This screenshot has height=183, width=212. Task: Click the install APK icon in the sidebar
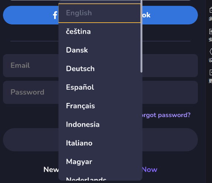point(211,31)
